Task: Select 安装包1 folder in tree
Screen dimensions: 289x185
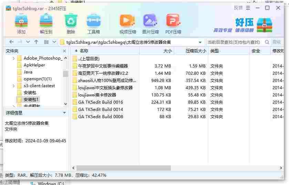Action: [x=31, y=100]
